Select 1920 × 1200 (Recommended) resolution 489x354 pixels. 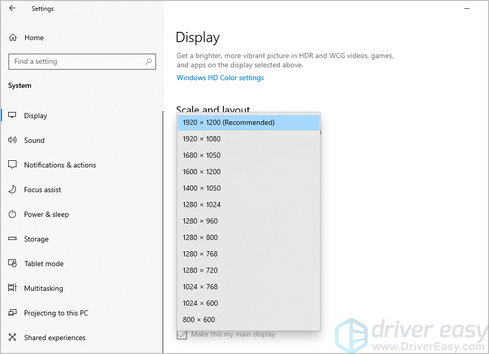coord(248,122)
